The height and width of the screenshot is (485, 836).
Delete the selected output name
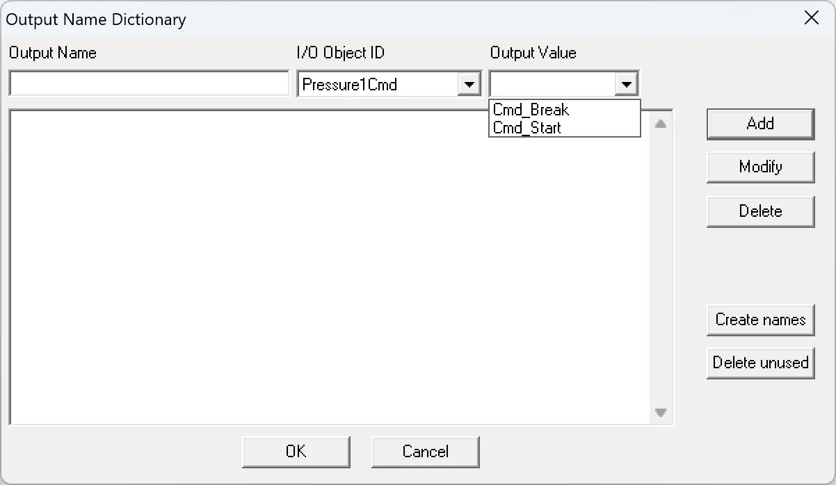(760, 211)
